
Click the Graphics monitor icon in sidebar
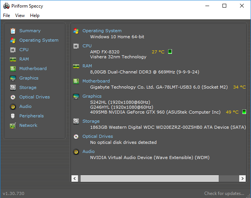13,78
